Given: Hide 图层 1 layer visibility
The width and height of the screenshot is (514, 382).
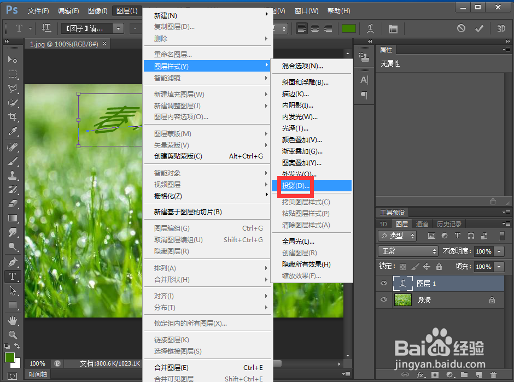Looking at the screenshot, I should [x=383, y=283].
